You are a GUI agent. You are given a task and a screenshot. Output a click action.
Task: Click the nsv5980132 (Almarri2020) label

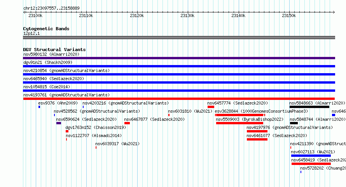pos(51,54)
